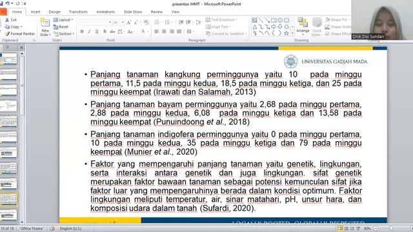Click the Reset slide button
This screenshot has width=413, height=232.
point(61,27)
